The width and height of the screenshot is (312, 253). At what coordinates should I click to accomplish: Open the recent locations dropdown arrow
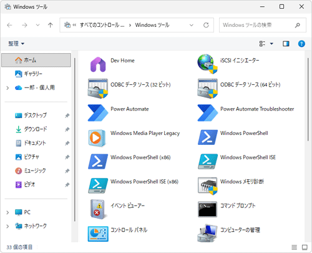pos(37,25)
